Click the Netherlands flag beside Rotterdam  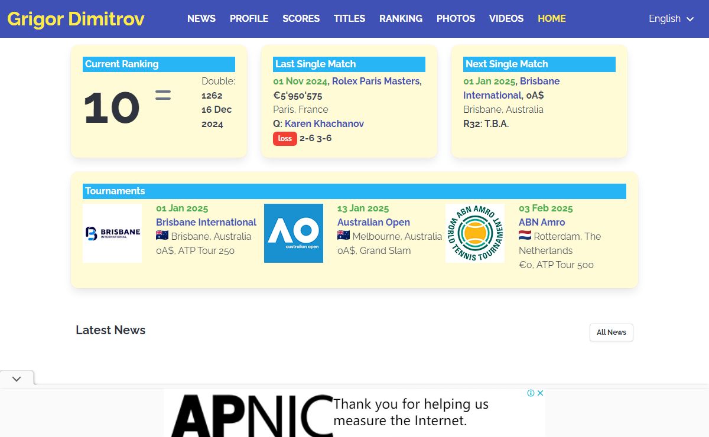(525, 236)
